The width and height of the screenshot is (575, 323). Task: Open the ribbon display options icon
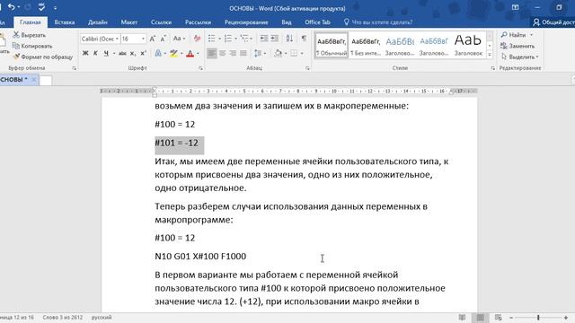[515, 7]
